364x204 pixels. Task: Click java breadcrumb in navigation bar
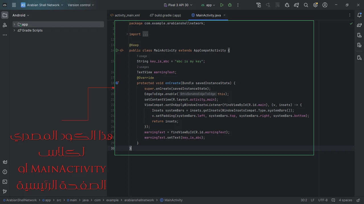click(86, 200)
